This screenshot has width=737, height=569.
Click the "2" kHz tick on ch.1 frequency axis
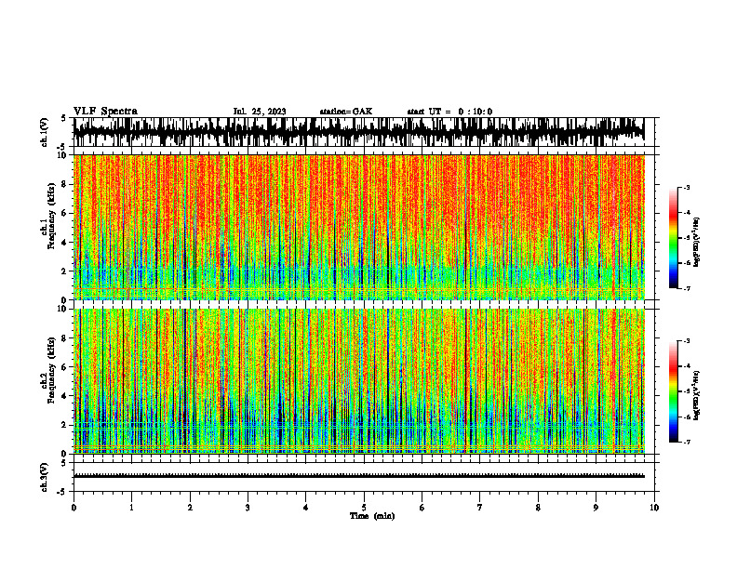[x=65, y=271]
